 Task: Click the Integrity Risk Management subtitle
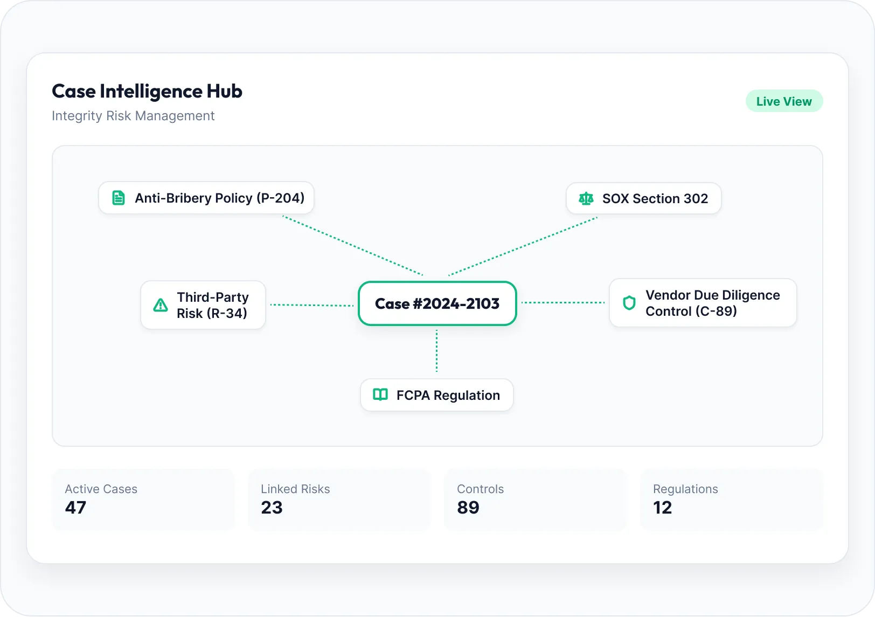tap(133, 116)
